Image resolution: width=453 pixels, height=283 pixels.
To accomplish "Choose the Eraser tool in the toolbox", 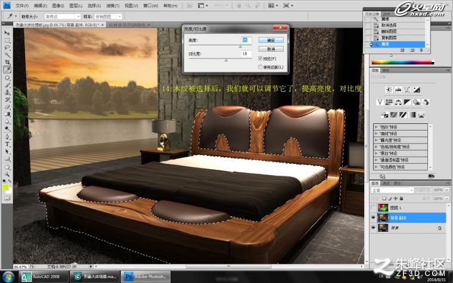I will [7, 107].
